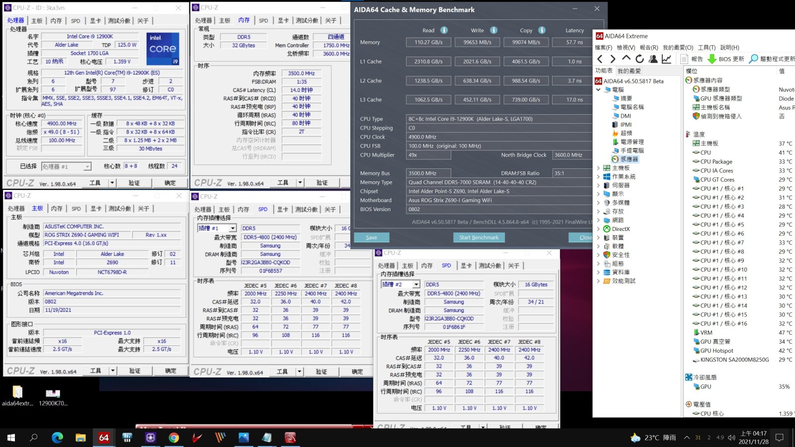Select 主板 tab in CPU-Z processor window
The height and width of the screenshot is (447, 795).
click(x=37, y=21)
